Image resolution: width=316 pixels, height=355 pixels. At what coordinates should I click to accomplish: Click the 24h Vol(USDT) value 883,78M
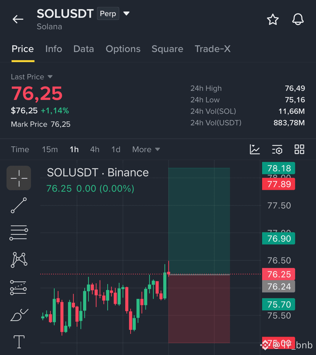coord(289,123)
